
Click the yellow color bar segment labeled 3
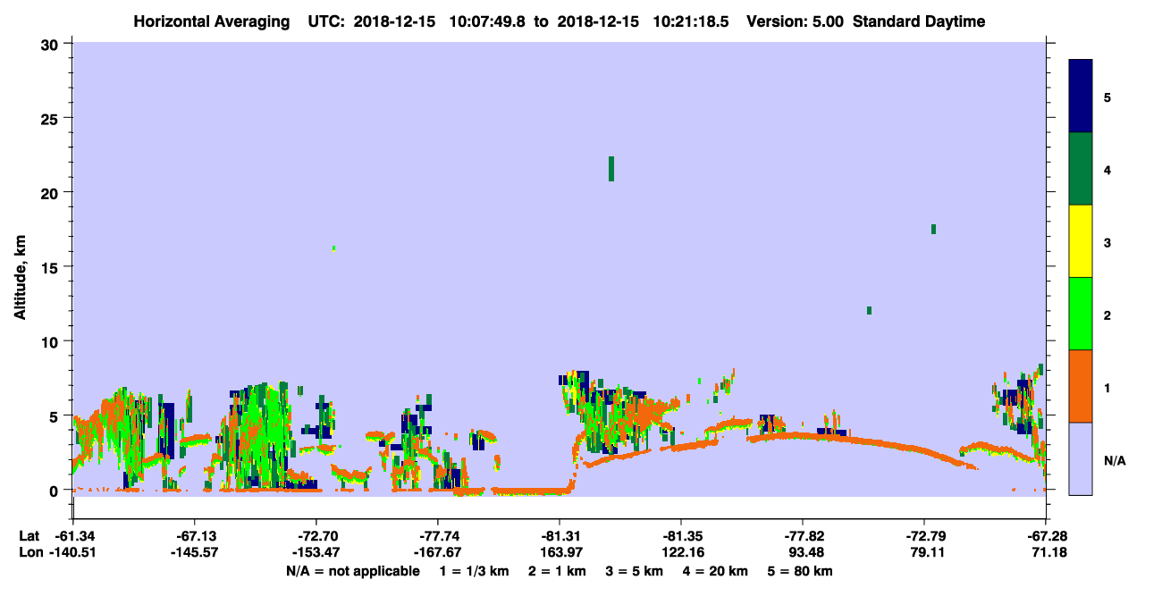click(x=1081, y=241)
